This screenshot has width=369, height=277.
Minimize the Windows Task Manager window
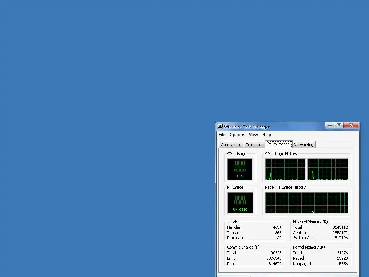[330, 125]
